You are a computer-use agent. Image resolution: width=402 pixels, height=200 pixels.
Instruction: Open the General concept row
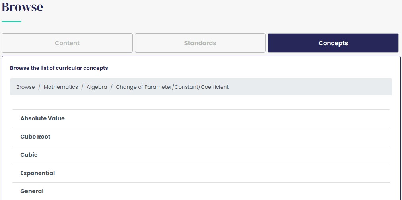(x=32, y=191)
